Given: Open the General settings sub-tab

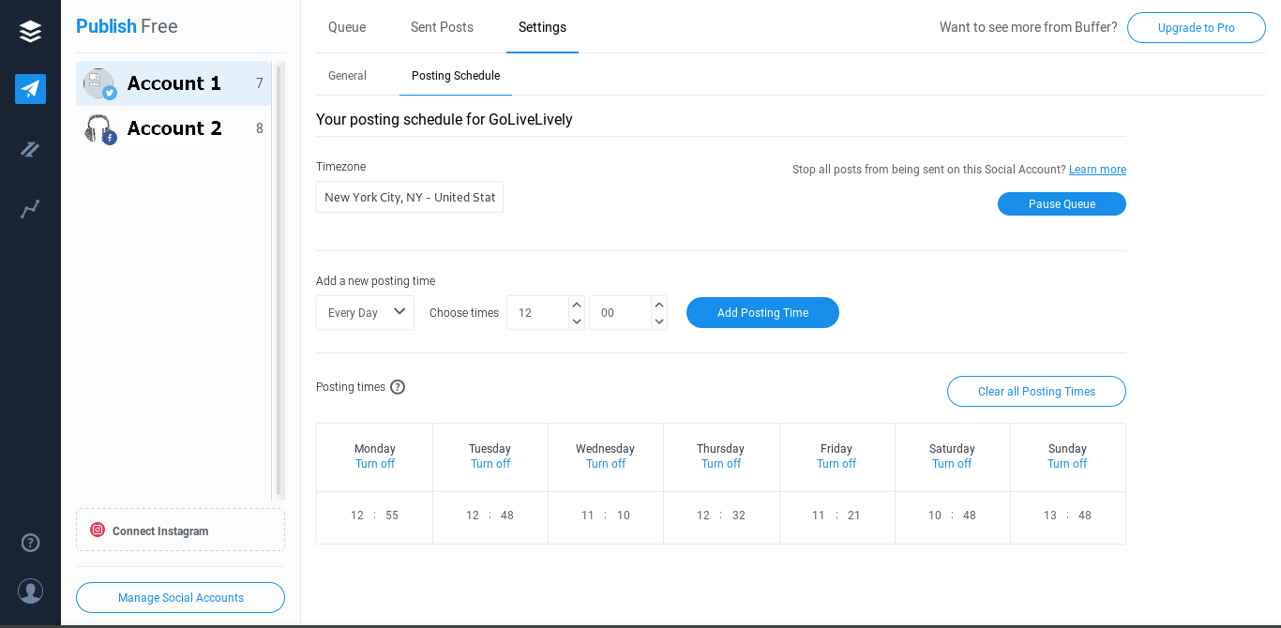Looking at the screenshot, I should click(347, 76).
